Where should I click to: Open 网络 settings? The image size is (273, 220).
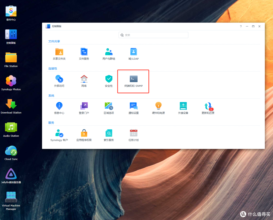tap(84, 81)
